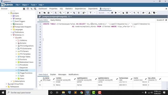Open the Tools menu
The width and height of the screenshot is (168, 95).
[34, 5]
